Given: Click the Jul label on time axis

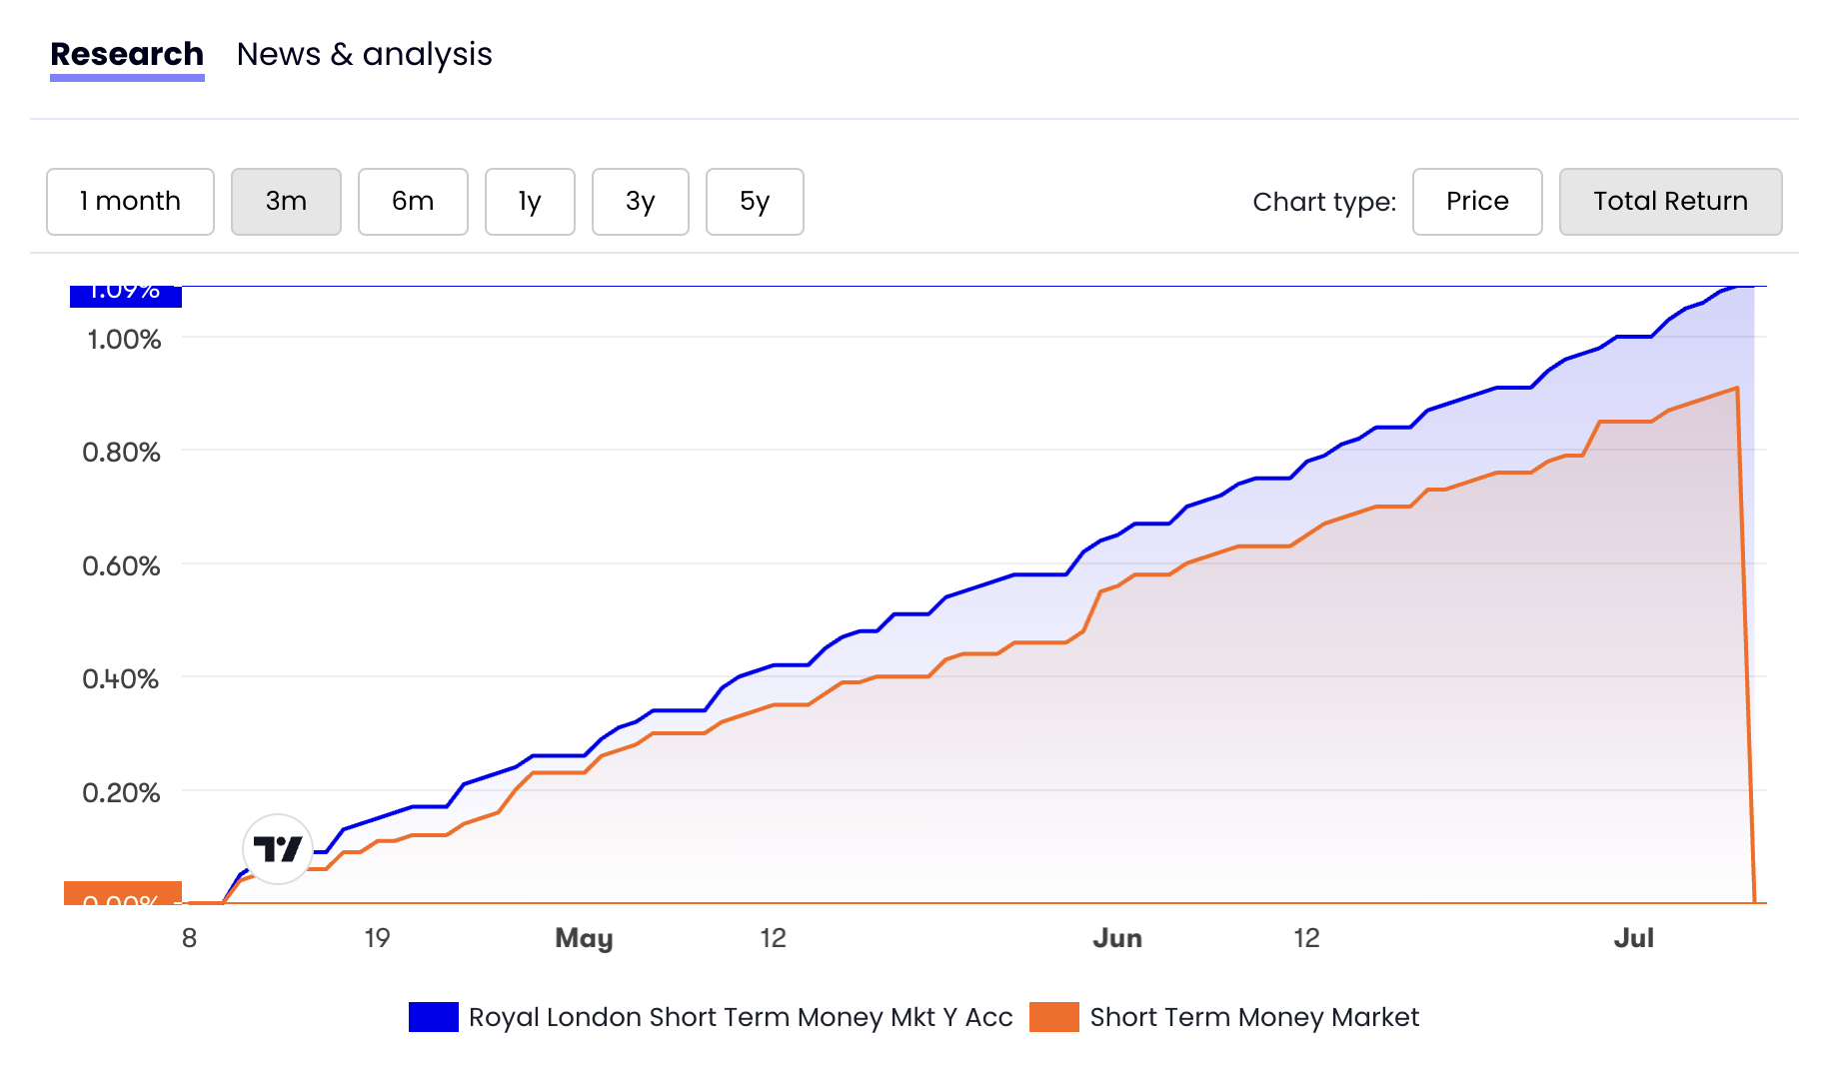Looking at the screenshot, I should [x=1634, y=938].
